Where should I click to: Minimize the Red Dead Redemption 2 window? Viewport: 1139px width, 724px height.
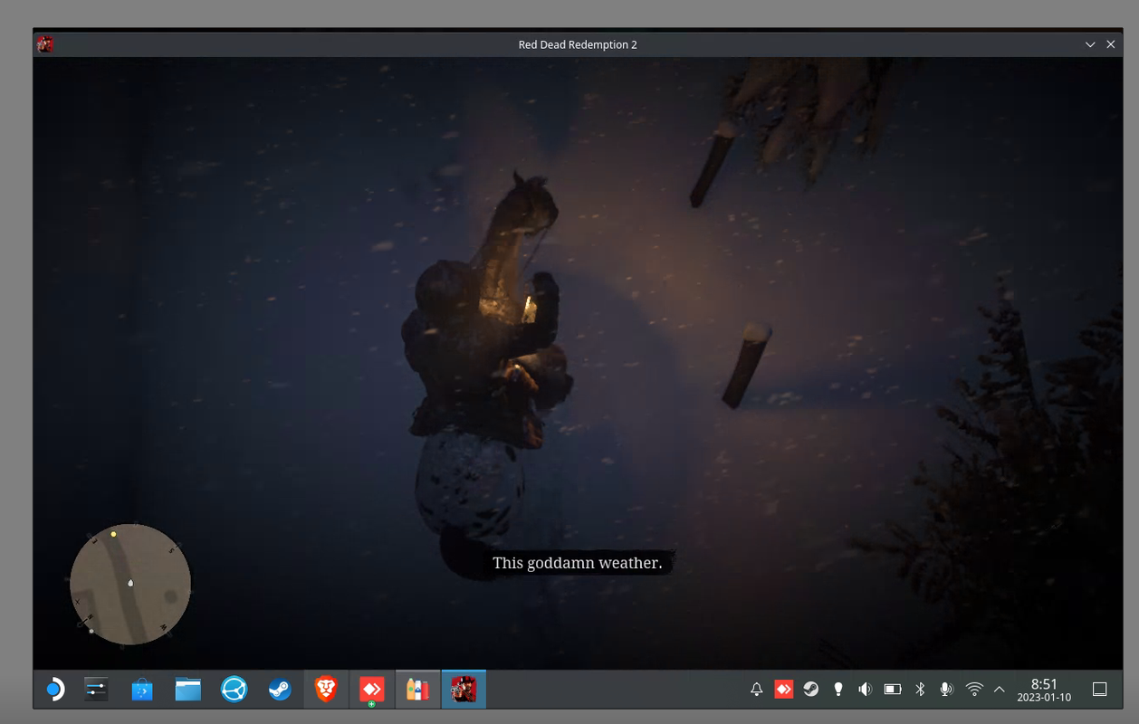point(1090,44)
